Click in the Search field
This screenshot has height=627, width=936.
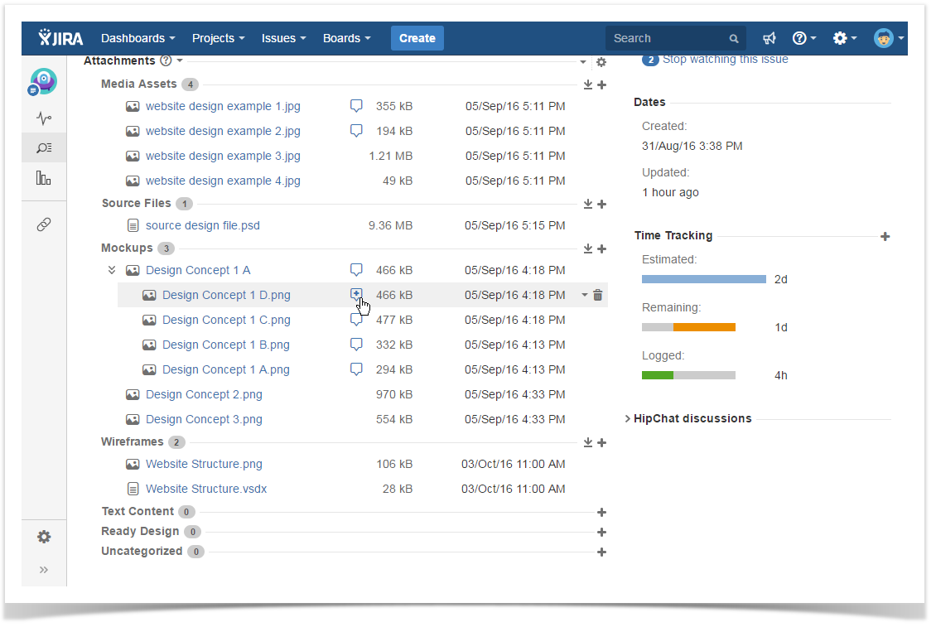pyautogui.click(x=668, y=38)
